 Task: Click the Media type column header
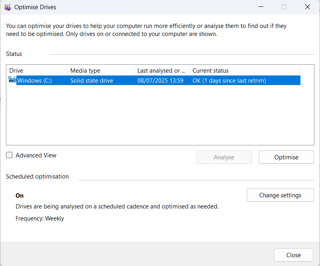101,71
